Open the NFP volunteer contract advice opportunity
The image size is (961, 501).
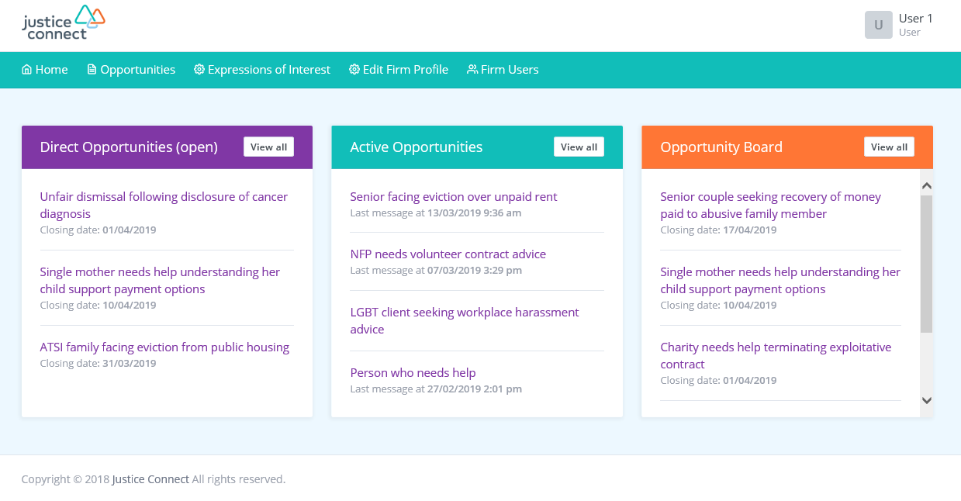pos(448,254)
